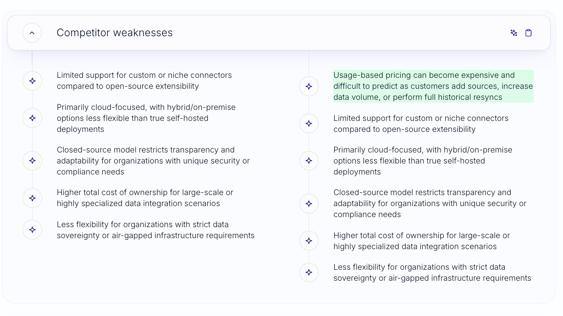Click right column 'Closed-source model restricts' text
The width and height of the screenshot is (563, 316).
tap(430, 203)
